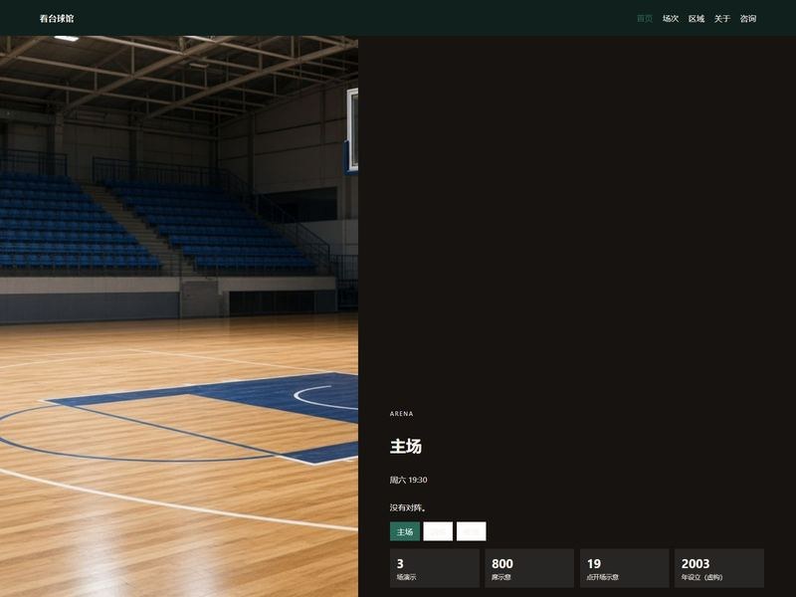Screen dimensions: 796x597
Task: Click the stat card showing 3
Action: click(435, 568)
